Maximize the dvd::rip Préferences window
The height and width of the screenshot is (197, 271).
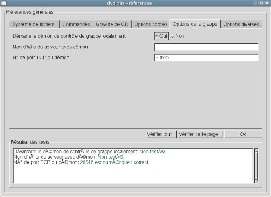[262, 3]
